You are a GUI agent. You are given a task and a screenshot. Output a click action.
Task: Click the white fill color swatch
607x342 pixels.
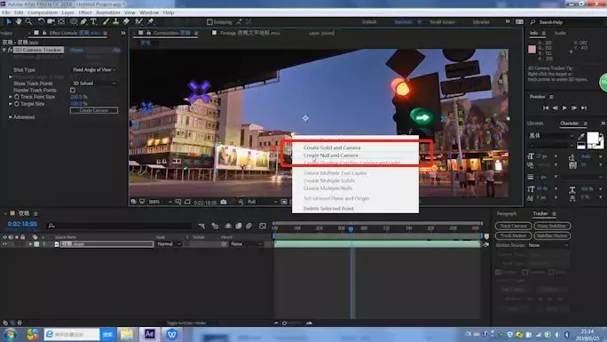(592, 138)
